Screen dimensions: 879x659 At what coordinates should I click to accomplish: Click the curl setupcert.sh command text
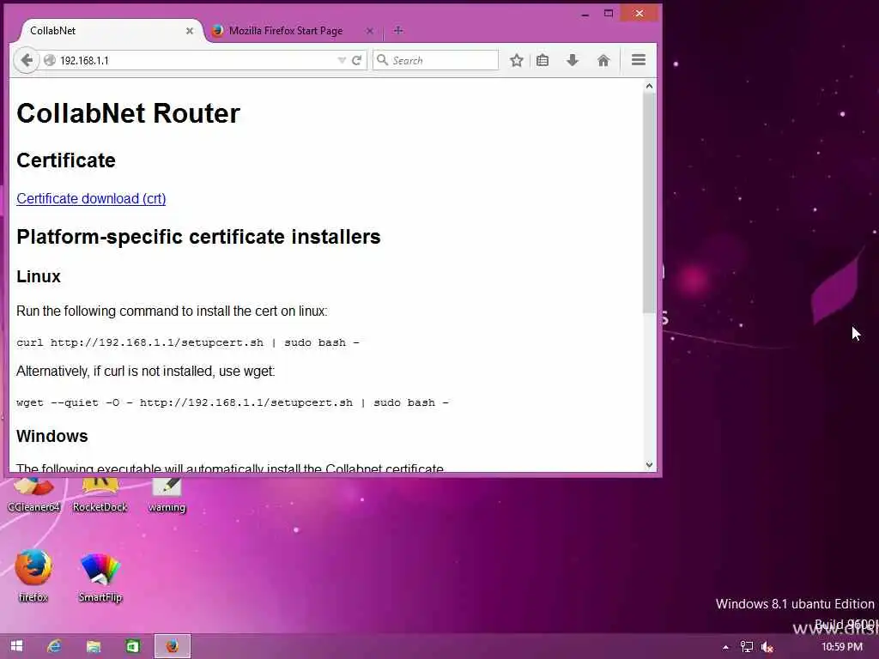pyautogui.click(x=188, y=342)
